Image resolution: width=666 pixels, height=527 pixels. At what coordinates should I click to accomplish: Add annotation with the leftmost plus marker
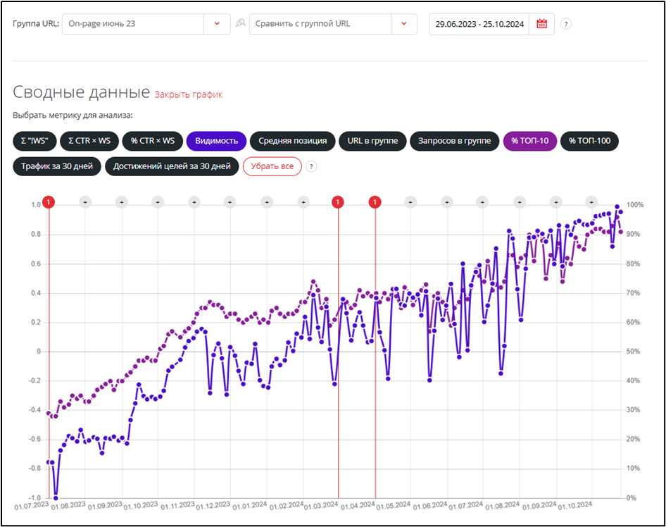[x=85, y=203]
